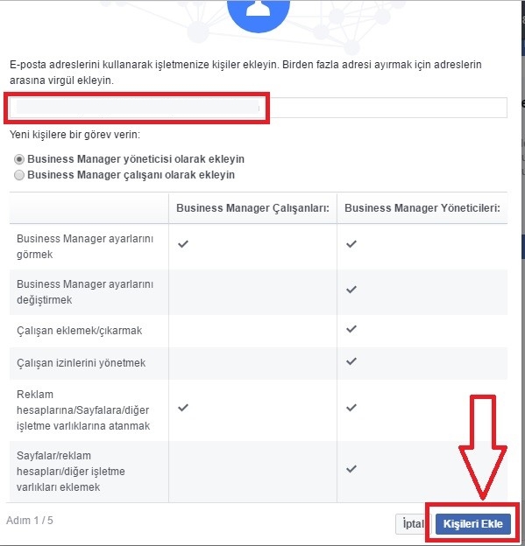This screenshot has width=525, height=546.
Task: Click admin checkmark for Reklam hesaplarına atanmak row
Action: [x=351, y=408]
